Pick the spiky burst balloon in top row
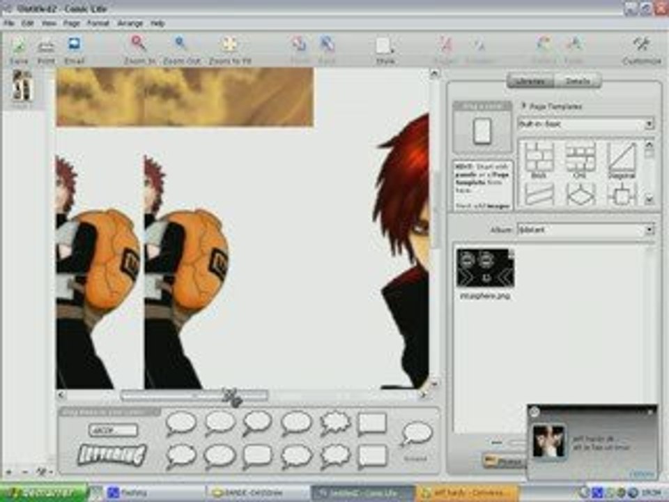Viewport: 669px width, 502px height. click(335, 423)
